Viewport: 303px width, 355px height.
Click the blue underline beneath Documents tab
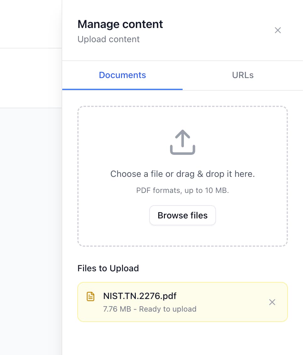(x=122, y=89)
